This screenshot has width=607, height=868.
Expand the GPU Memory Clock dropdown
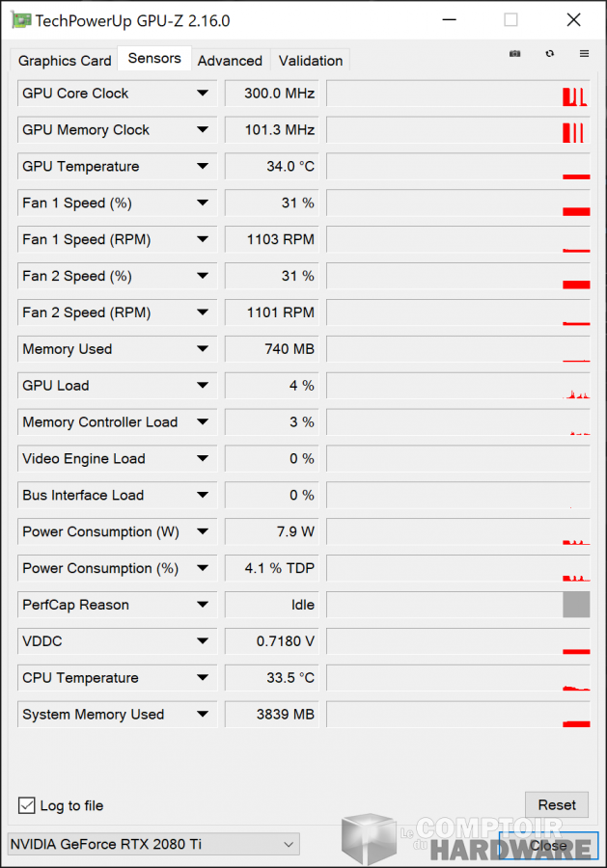203,129
